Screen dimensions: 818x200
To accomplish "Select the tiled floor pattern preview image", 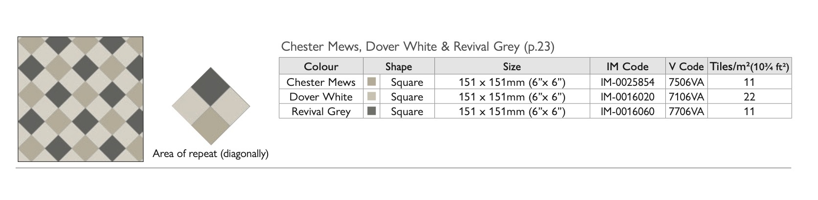I will 81,99.
